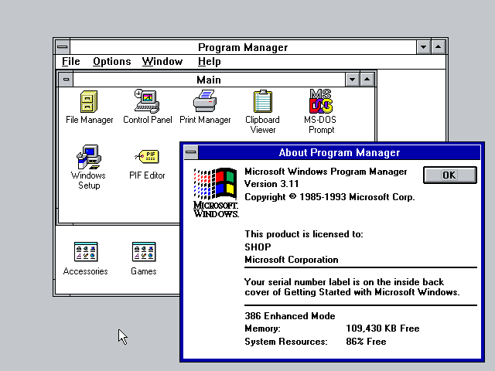This screenshot has height=371, width=495.
Task: Click the Microsoft Windows logo in About dialog
Action: click(x=216, y=192)
